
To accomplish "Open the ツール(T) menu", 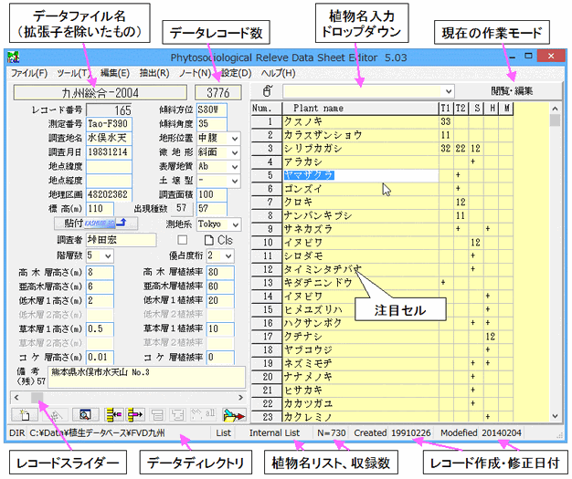I will click(74, 73).
